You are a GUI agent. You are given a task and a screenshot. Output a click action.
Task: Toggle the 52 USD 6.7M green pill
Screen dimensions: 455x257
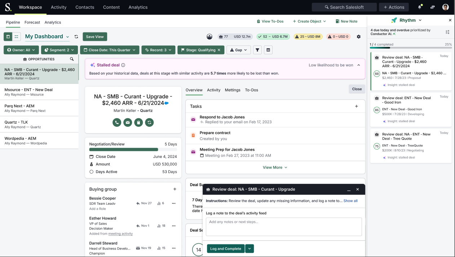click(x=273, y=36)
